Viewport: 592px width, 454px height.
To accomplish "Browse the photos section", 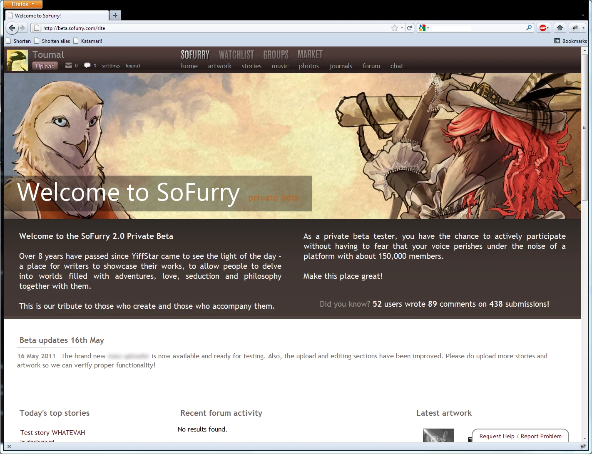I will pyautogui.click(x=309, y=66).
